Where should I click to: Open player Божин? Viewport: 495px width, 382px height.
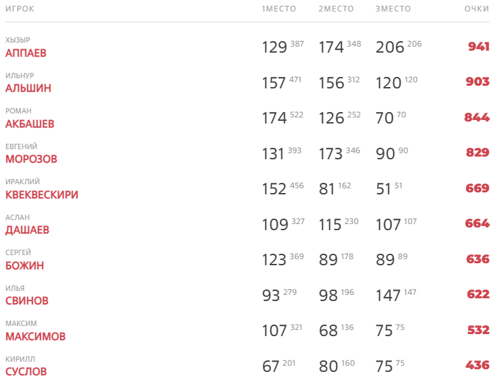click(x=24, y=266)
